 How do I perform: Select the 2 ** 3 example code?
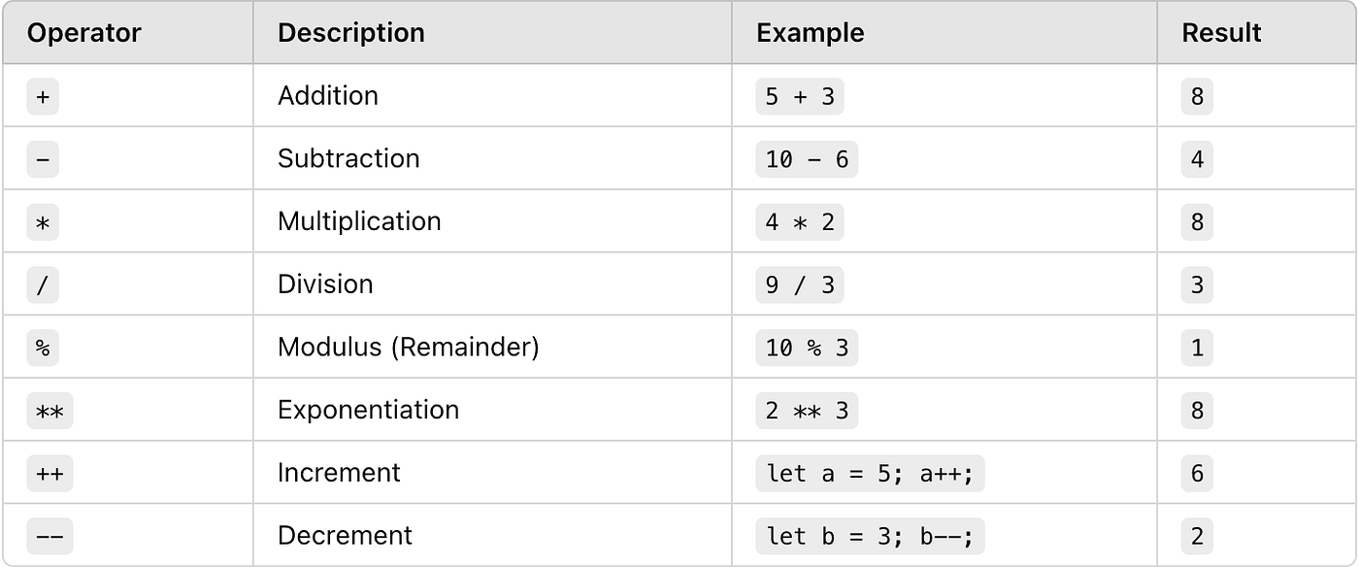pos(807,411)
